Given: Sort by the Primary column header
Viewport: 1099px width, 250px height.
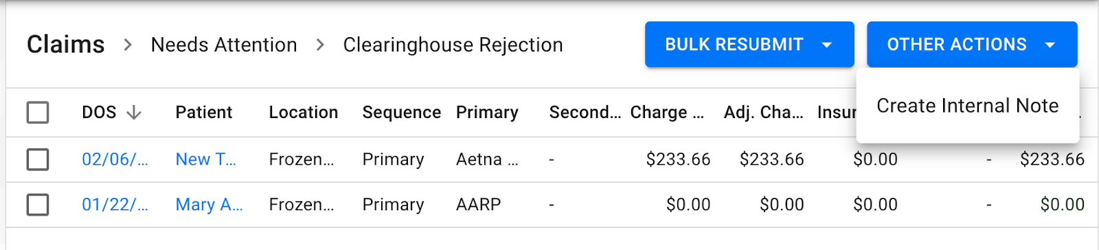Looking at the screenshot, I should 487,112.
